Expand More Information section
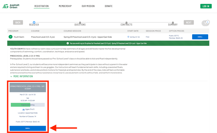Screen dimensions: 217x133 click(21, 76)
